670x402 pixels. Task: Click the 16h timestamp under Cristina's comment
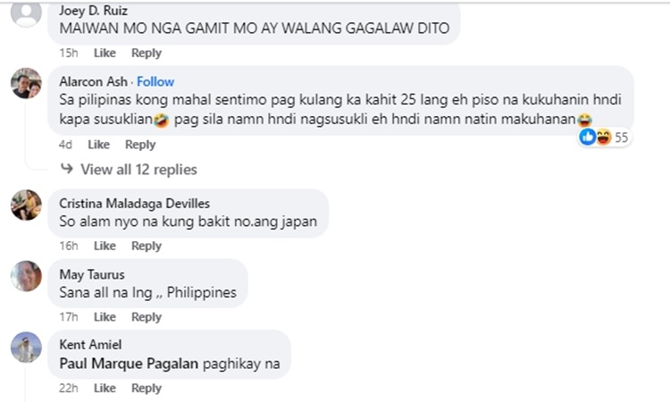(69, 246)
